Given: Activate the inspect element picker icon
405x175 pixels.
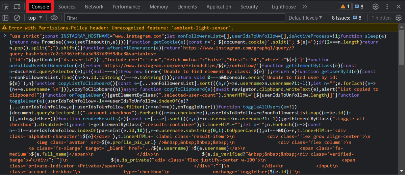Looking at the screenshot, I should point(6,7).
